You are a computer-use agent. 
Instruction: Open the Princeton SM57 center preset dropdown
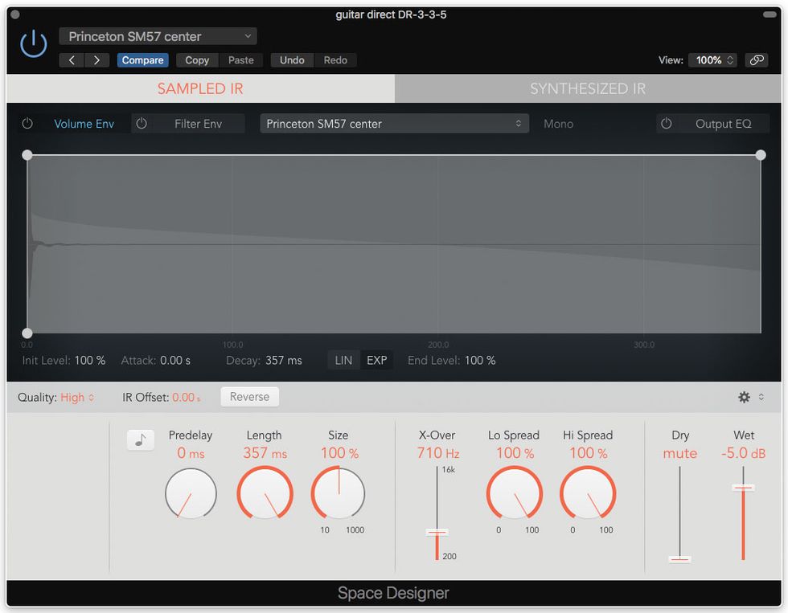(158, 36)
